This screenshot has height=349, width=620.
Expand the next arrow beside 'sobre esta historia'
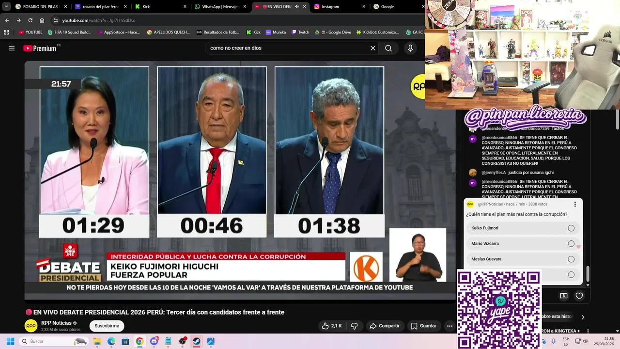pos(583,317)
